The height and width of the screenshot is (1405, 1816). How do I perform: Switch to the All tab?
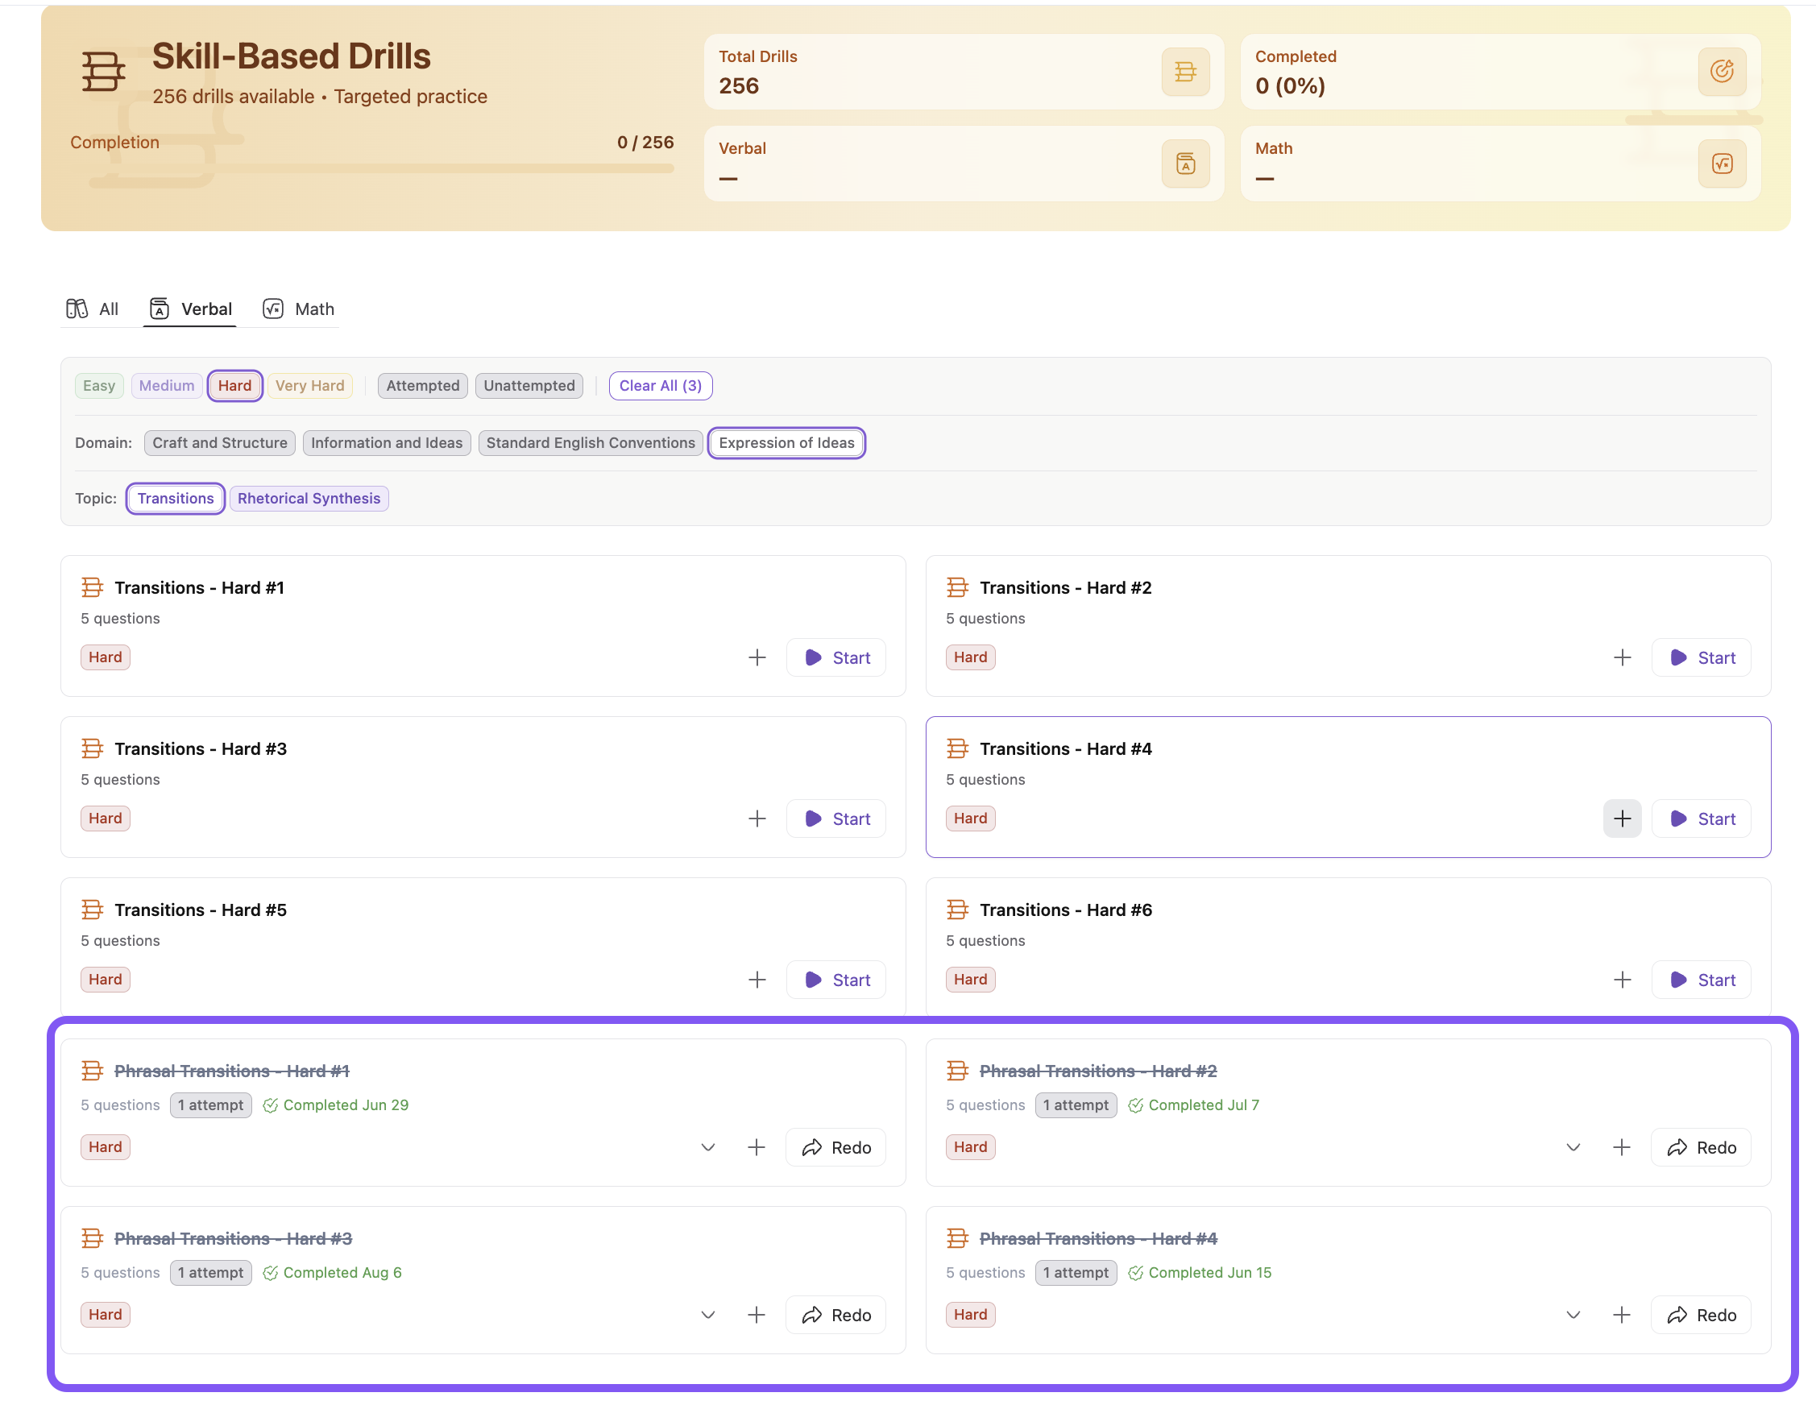tap(93, 309)
